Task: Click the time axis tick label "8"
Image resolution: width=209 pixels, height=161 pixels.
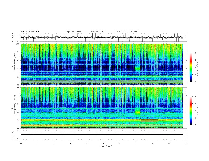Action: pyautogui.click(x=153, y=143)
